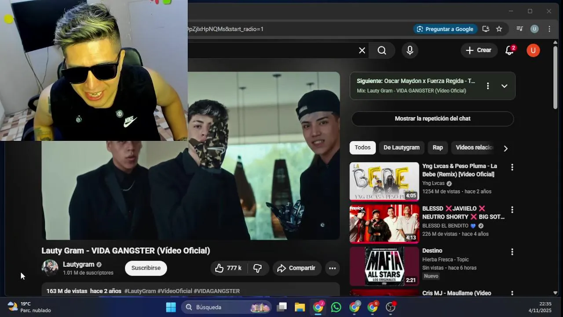
Task: Click Yng Lvcas channel name
Action: 433,183
